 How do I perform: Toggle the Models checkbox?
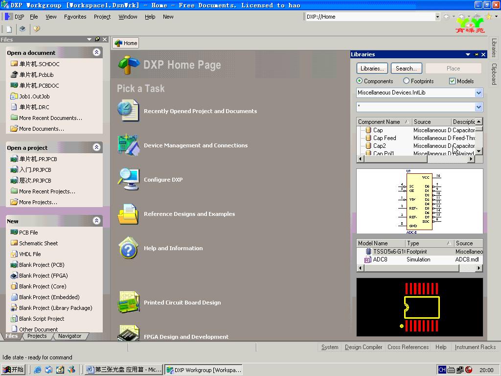tap(452, 81)
